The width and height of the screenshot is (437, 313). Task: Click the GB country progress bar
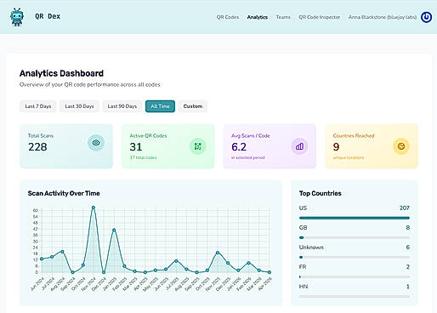pos(355,237)
